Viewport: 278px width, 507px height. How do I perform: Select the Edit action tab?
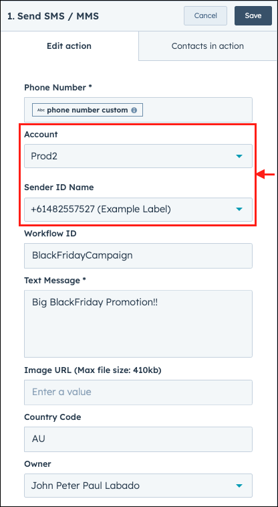coord(69,46)
